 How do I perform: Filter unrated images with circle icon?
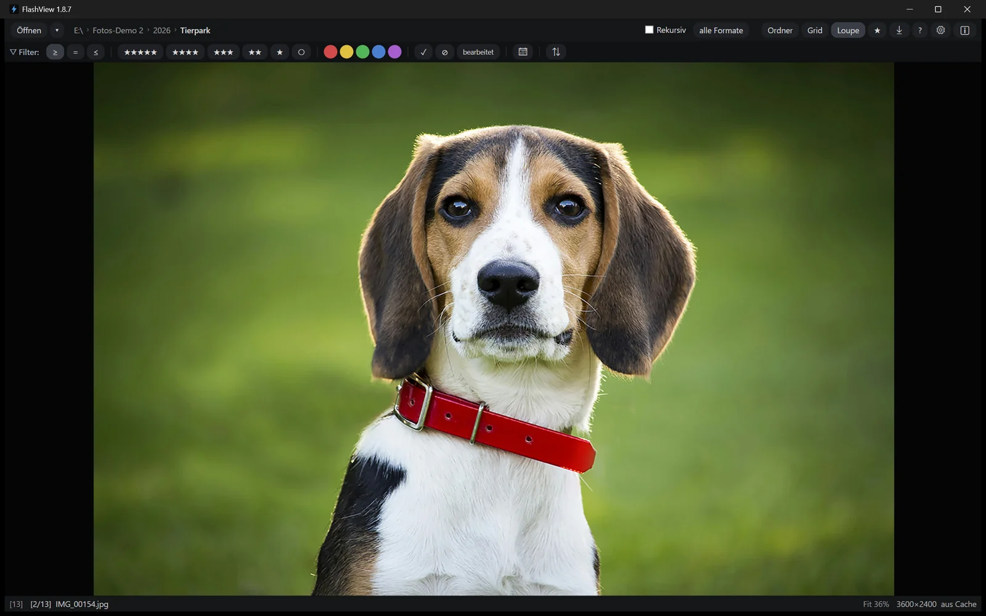pos(301,52)
